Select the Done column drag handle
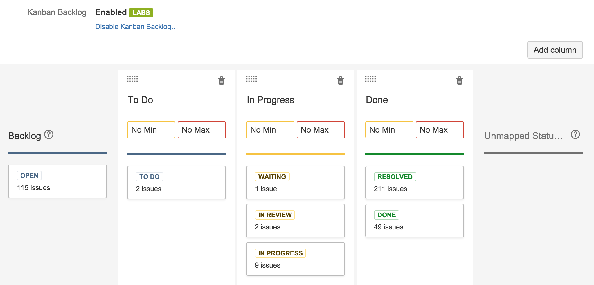 click(370, 79)
